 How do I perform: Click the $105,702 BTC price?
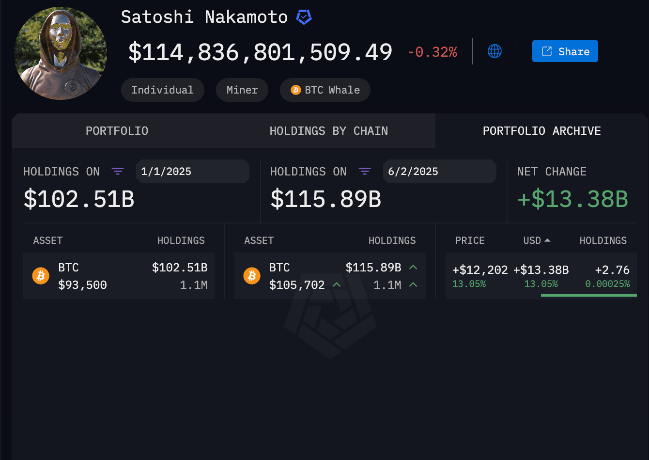coord(297,285)
